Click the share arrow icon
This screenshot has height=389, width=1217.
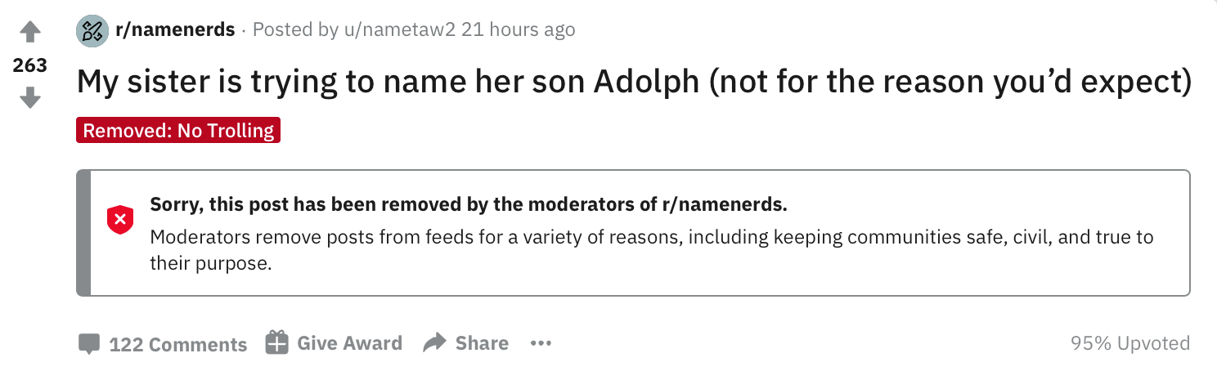click(434, 343)
